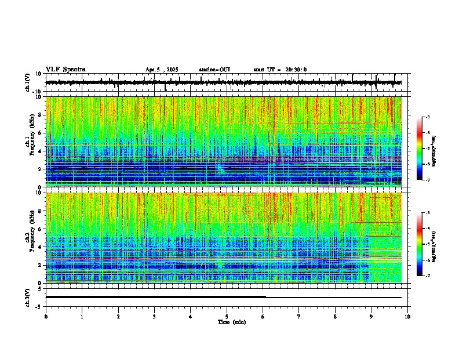
Task: Select the 'start UT = 20:30:0' label
Action: (x=280, y=70)
